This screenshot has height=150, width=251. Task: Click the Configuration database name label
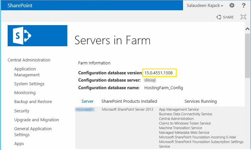109,88
